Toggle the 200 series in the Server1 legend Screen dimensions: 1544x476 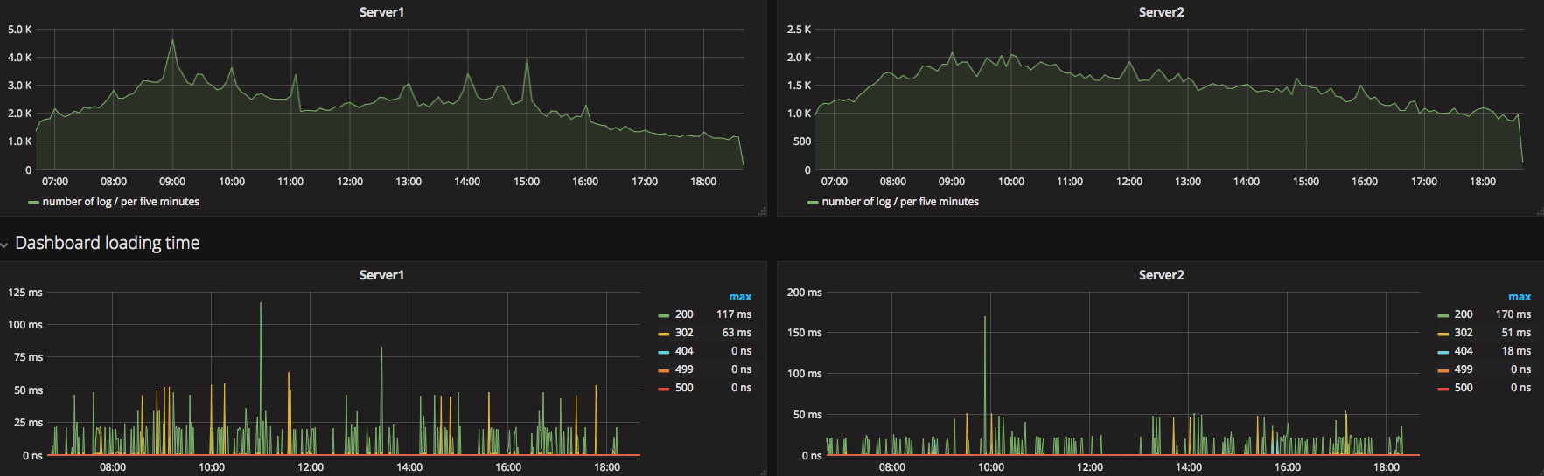[684, 314]
